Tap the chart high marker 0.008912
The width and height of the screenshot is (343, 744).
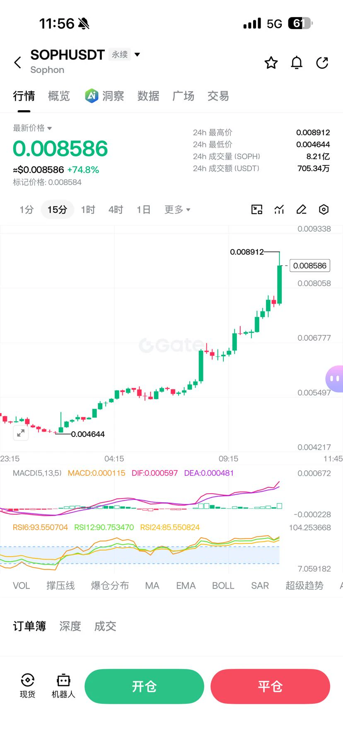tap(246, 252)
